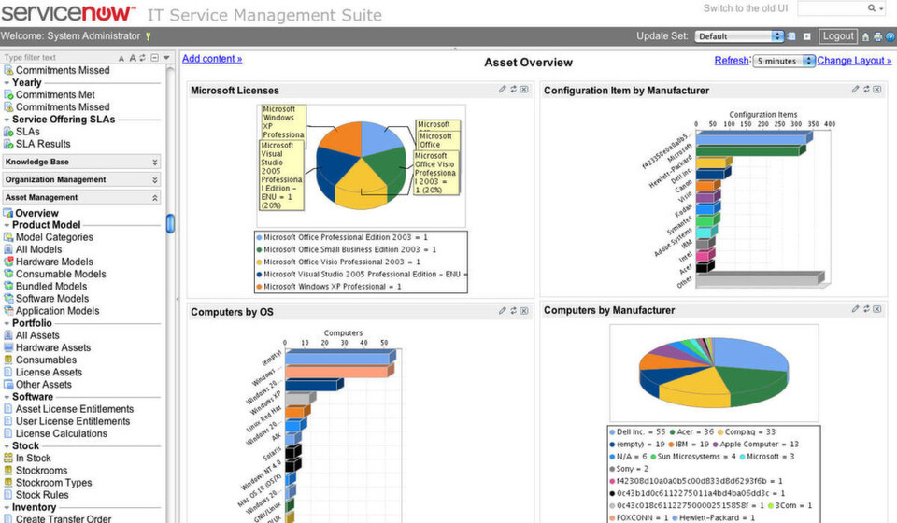This screenshot has width=897, height=523.
Task: Click the navigator refresh arrows icon
Action: (x=142, y=57)
